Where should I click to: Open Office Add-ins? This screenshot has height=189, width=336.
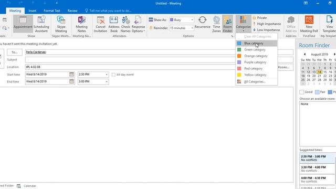291,24
